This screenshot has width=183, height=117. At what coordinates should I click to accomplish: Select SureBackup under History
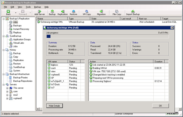pyautogui.click(x=19, y=67)
